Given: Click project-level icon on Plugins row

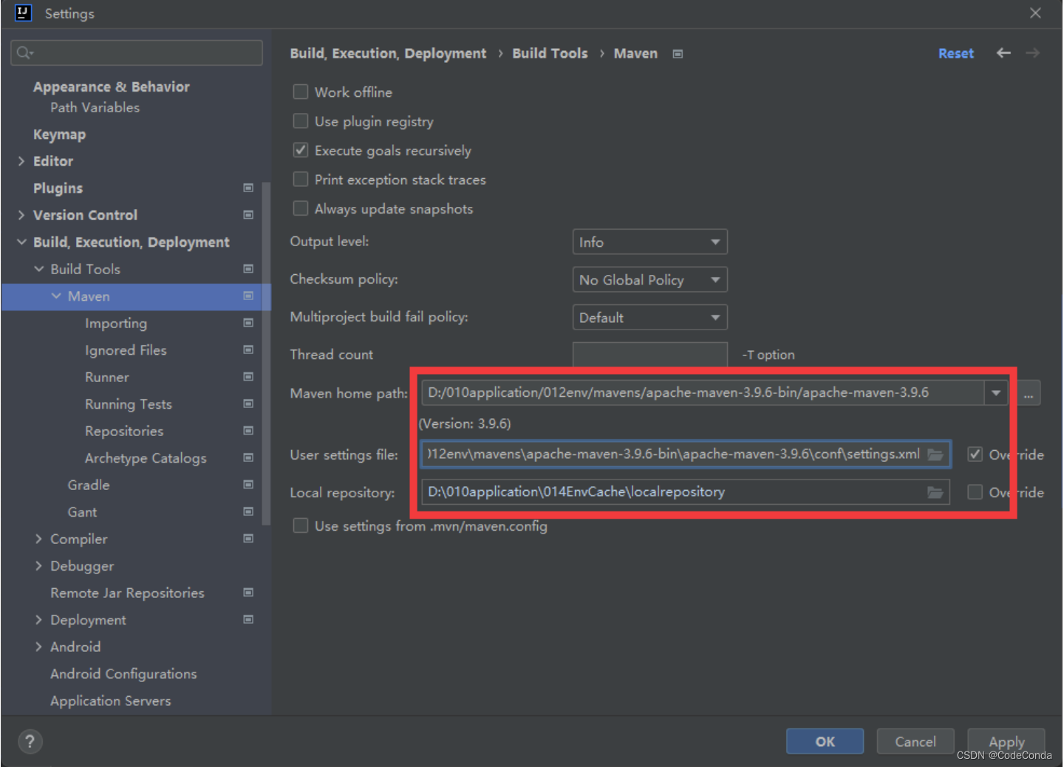Looking at the screenshot, I should (248, 188).
